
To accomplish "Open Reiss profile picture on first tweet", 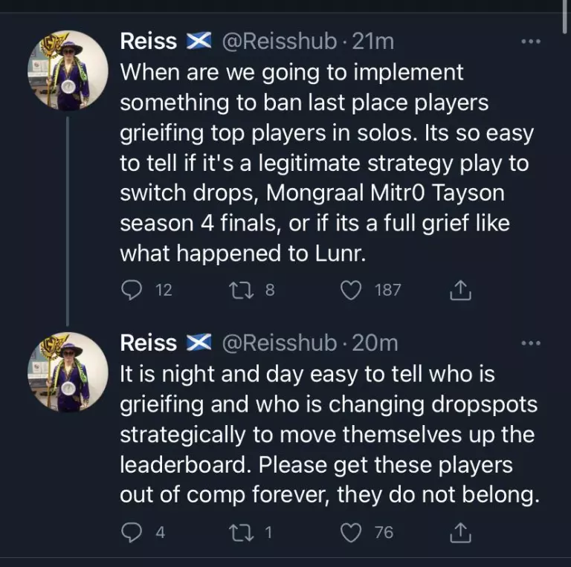I will [x=68, y=71].
